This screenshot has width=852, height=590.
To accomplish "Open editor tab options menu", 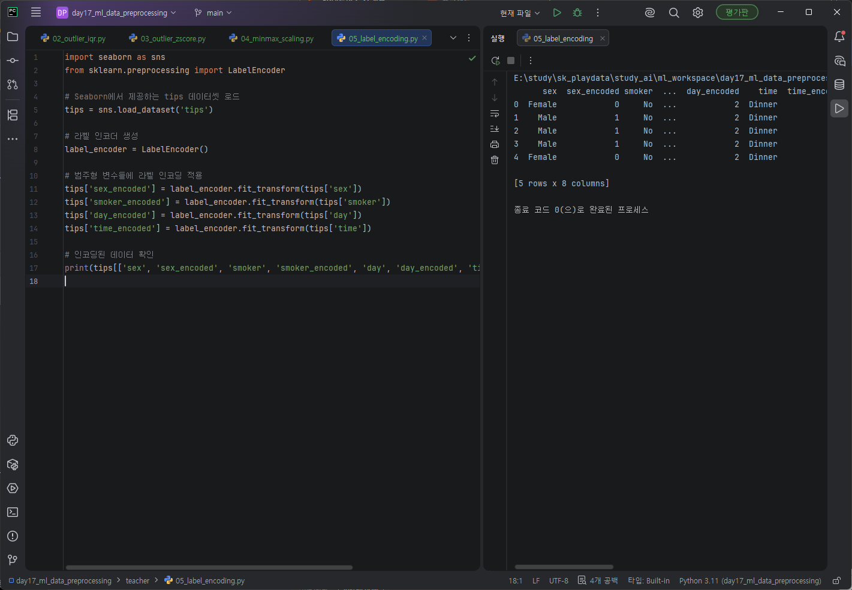I will (469, 38).
